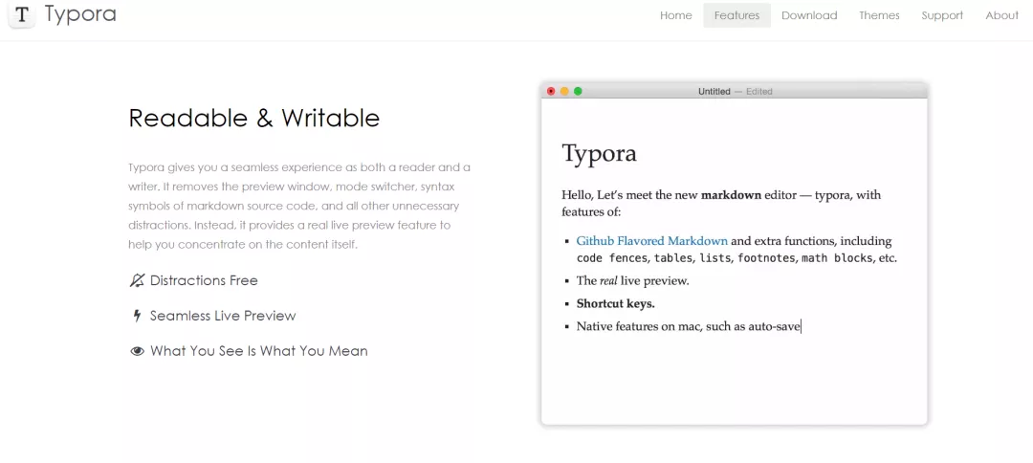Click the Typora heading in the editor
Image resolution: width=1033 pixels, height=463 pixels.
(x=599, y=153)
